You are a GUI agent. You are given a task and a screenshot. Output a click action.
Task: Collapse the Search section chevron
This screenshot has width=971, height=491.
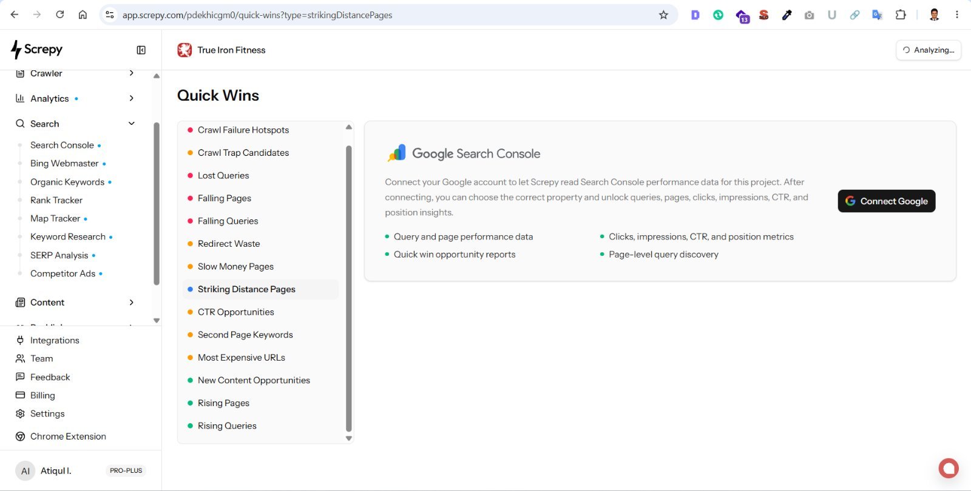point(132,124)
